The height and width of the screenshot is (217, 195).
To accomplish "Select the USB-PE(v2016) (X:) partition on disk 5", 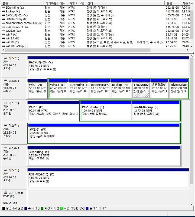I will click(x=108, y=178).
